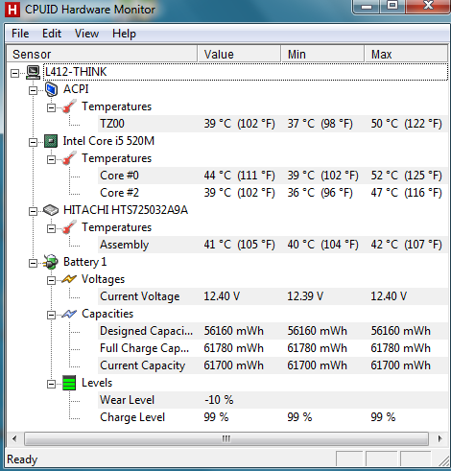Click the Voltages lightning bolt icon
The image size is (451, 471).
point(69,279)
